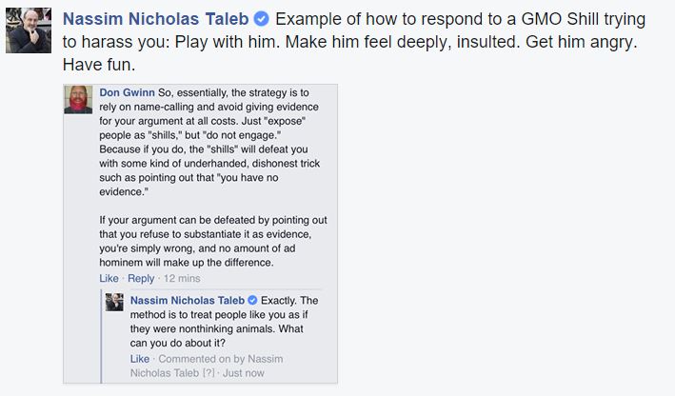Open the "12 mins" comment timestamp
675x396 pixels.
coord(182,278)
